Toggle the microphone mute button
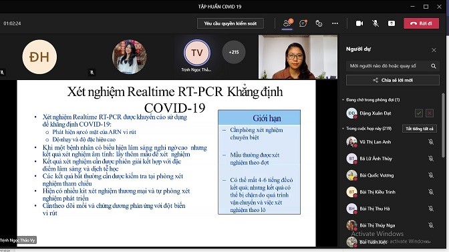The image size is (449, 252). (376, 23)
